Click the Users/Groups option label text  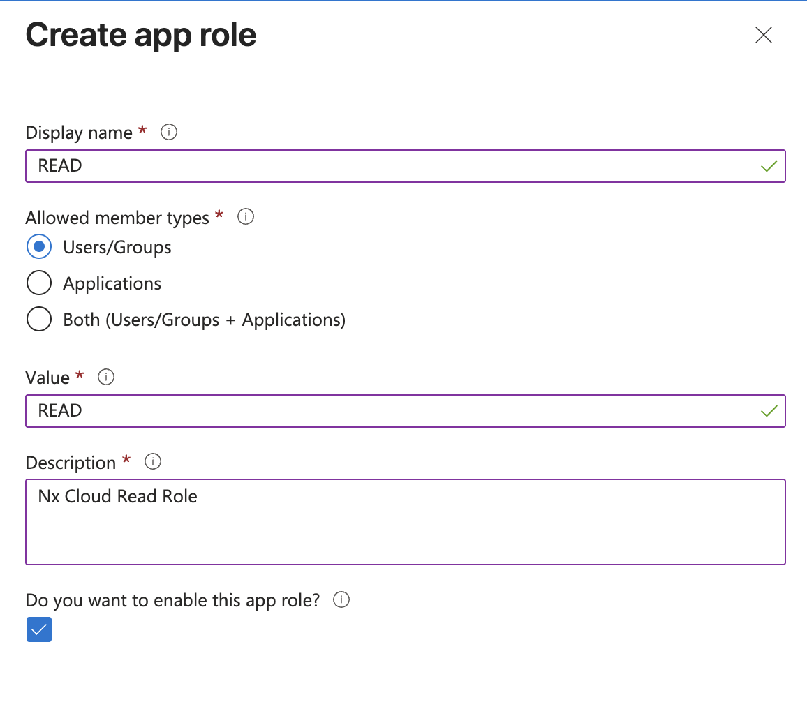click(117, 248)
